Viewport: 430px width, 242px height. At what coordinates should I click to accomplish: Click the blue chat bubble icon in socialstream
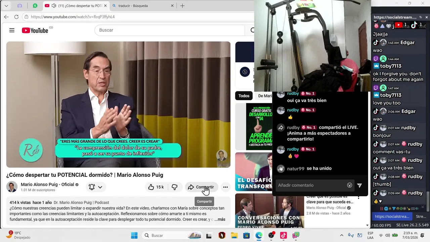(x=386, y=209)
